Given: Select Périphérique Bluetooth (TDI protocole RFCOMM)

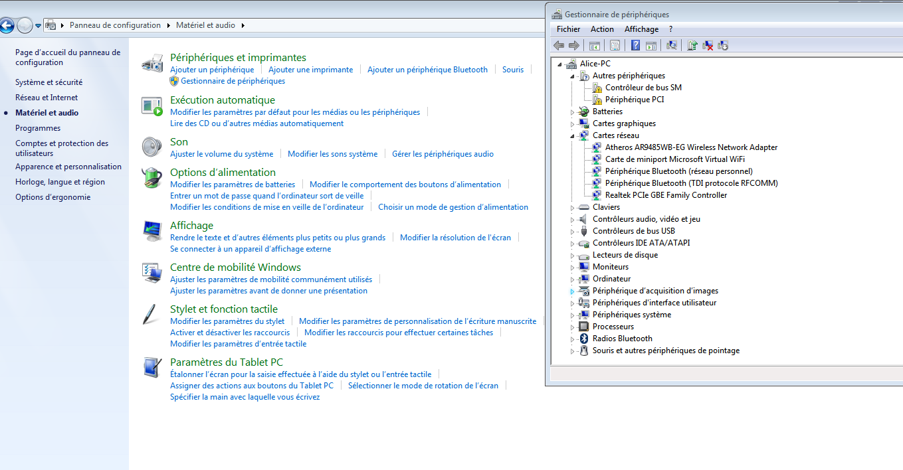Looking at the screenshot, I should pyautogui.click(x=691, y=183).
